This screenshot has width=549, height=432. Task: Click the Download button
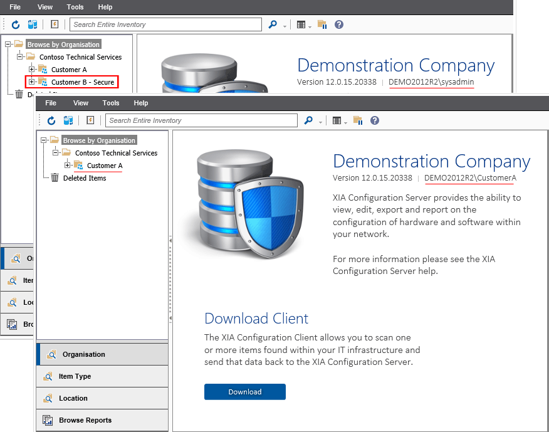[245, 392]
